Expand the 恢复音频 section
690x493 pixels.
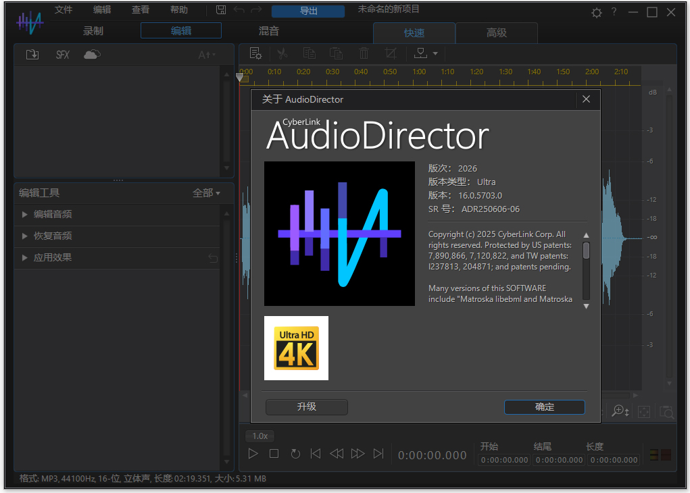(x=53, y=236)
